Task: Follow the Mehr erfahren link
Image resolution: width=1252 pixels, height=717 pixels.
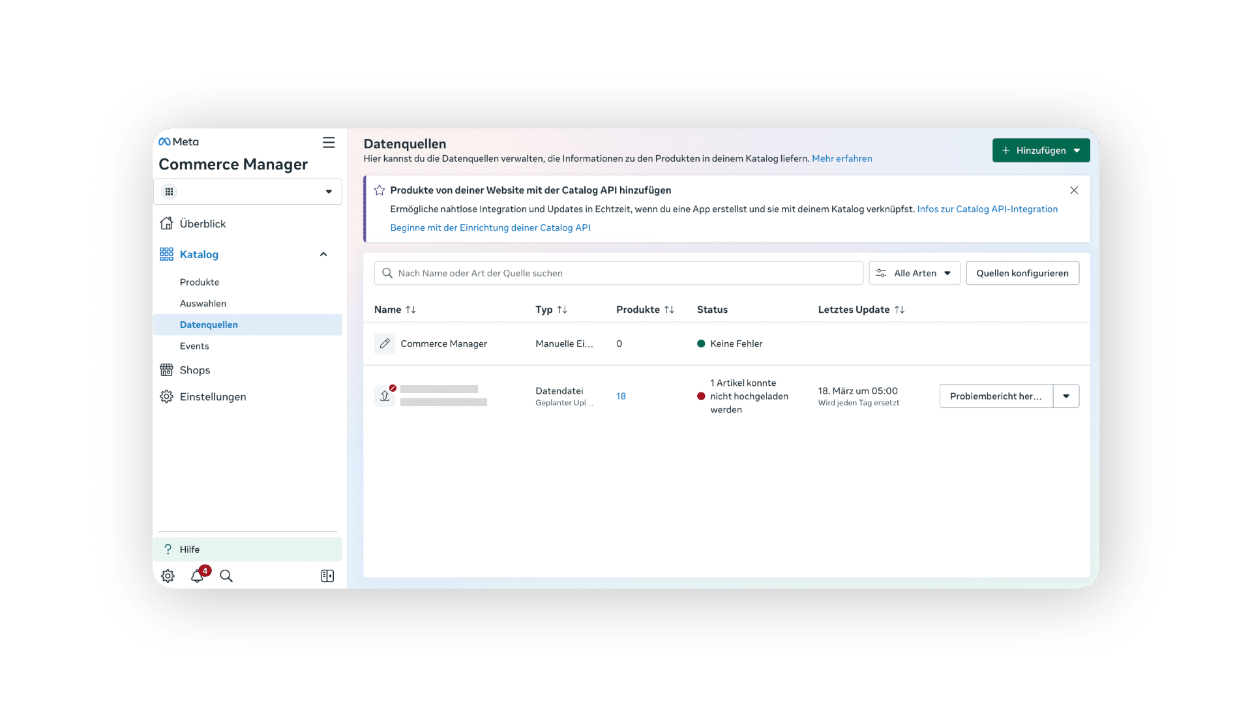Action: 842,158
